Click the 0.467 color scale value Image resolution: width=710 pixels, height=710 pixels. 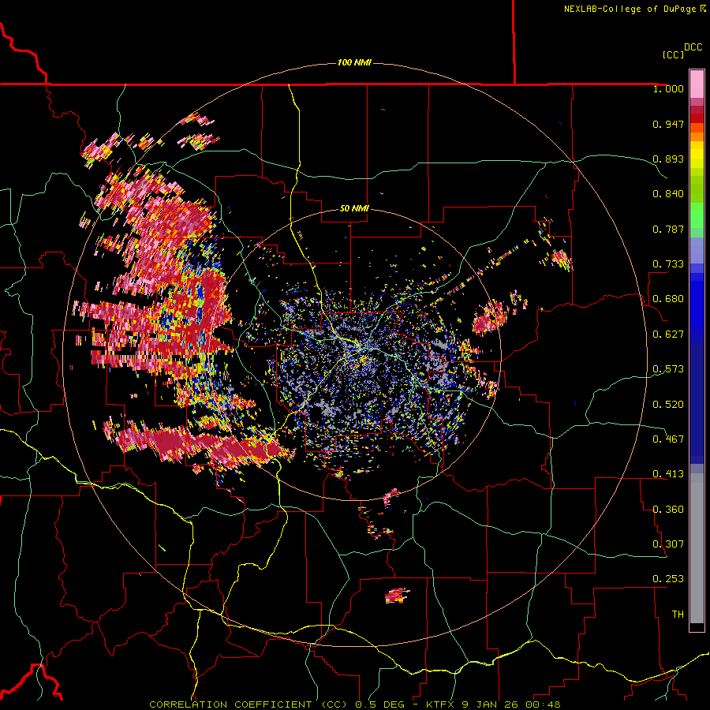click(668, 439)
